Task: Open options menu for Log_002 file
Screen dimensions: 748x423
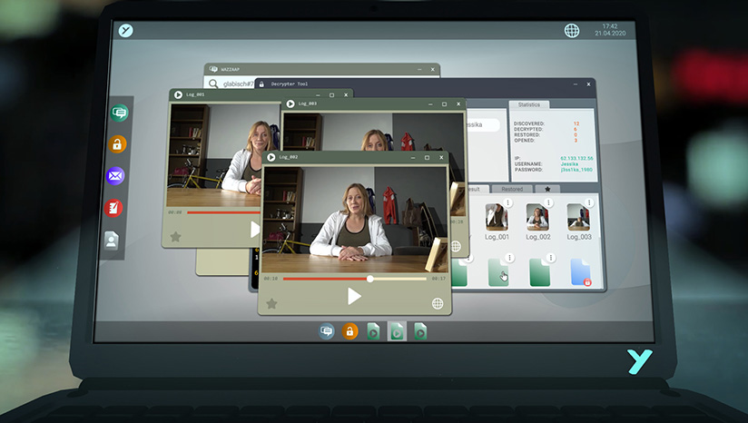Action: pyautogui.click(x=549, y=204)
